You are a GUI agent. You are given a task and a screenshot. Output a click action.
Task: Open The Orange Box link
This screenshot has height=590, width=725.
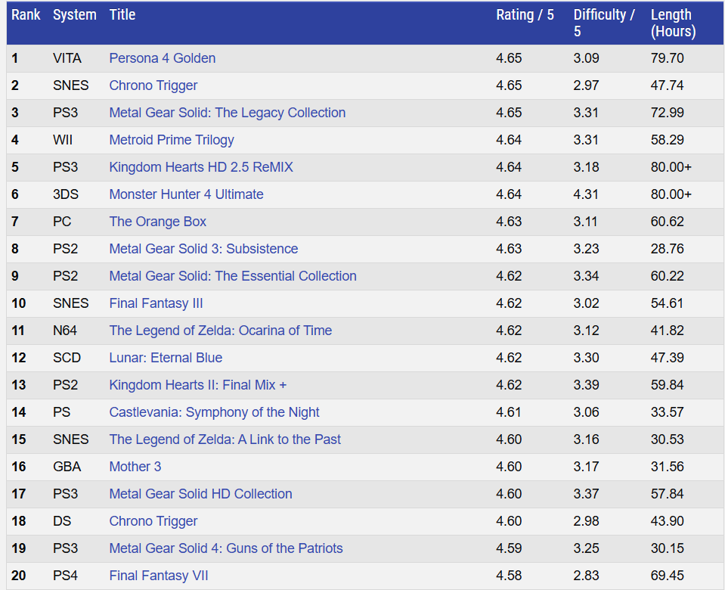pyautogui.click(x=158, y=222)
